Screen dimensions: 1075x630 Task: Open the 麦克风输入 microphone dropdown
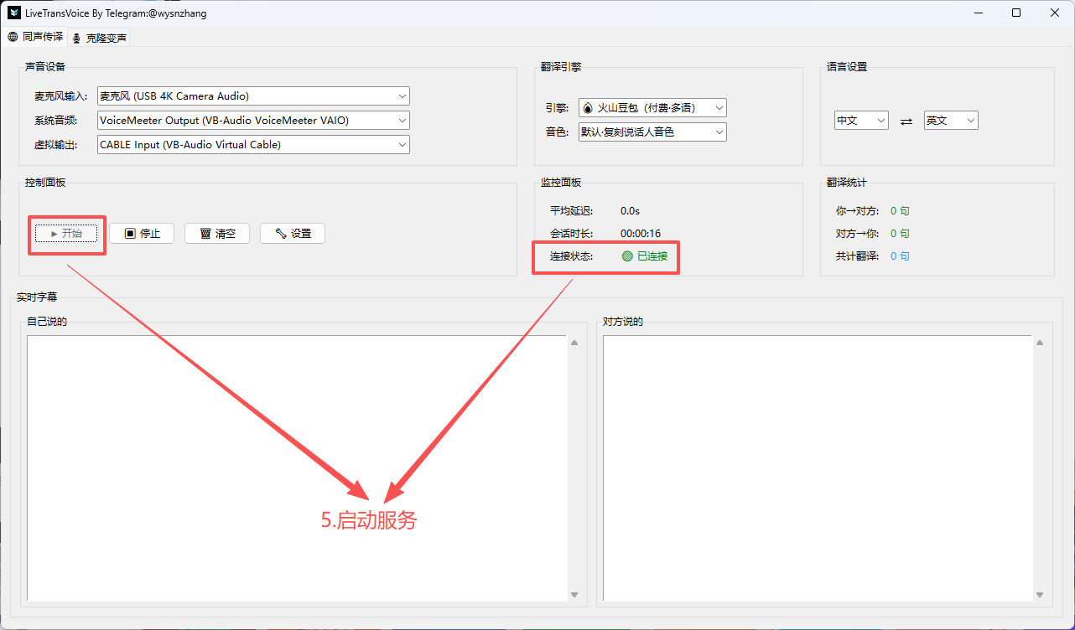pos(253,96)
